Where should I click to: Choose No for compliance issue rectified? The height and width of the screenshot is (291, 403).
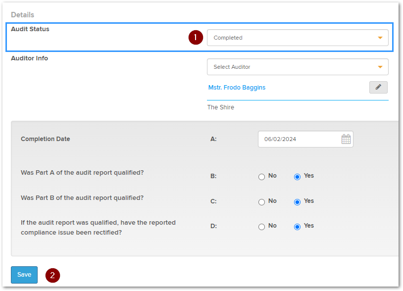262,227
